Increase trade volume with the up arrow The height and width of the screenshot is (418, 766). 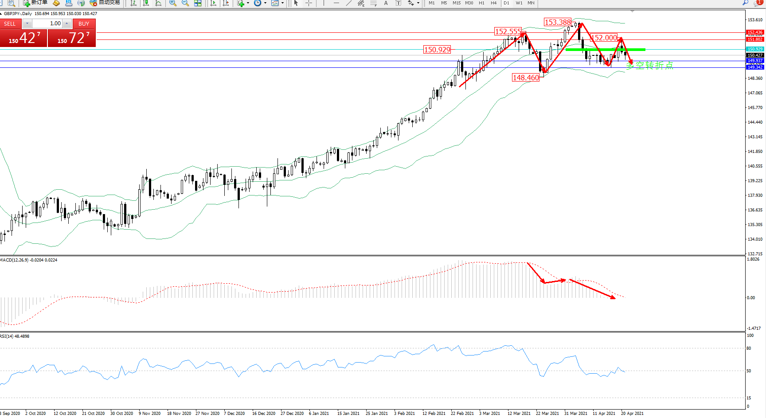66,23
